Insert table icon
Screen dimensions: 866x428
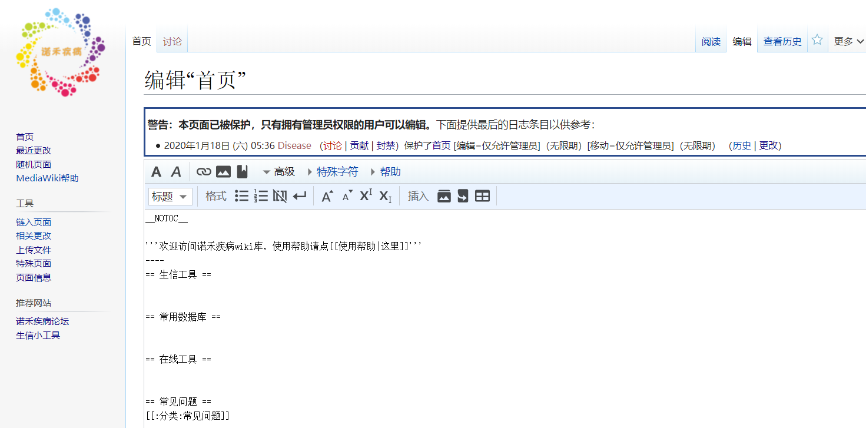point(482,196)
